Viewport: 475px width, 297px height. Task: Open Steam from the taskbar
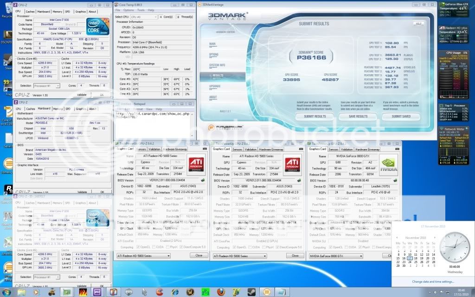coord(252,291)
